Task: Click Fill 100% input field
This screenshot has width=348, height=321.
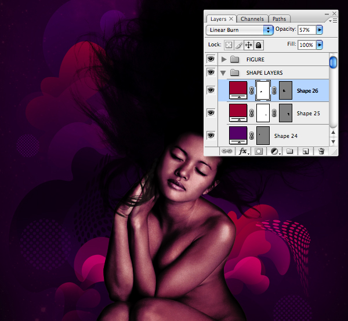Action: [307, 45]
